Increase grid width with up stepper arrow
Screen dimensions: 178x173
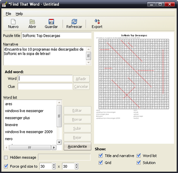(54, 165)
